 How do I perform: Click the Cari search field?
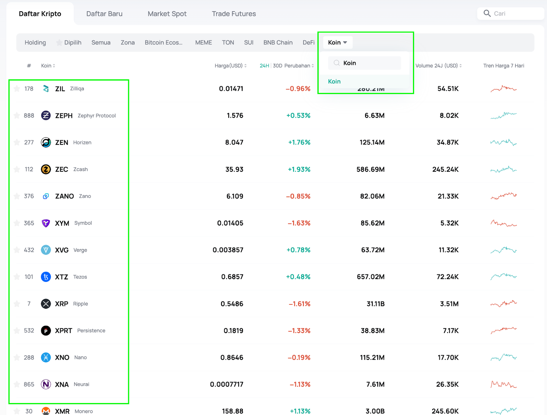click(510, 13)
